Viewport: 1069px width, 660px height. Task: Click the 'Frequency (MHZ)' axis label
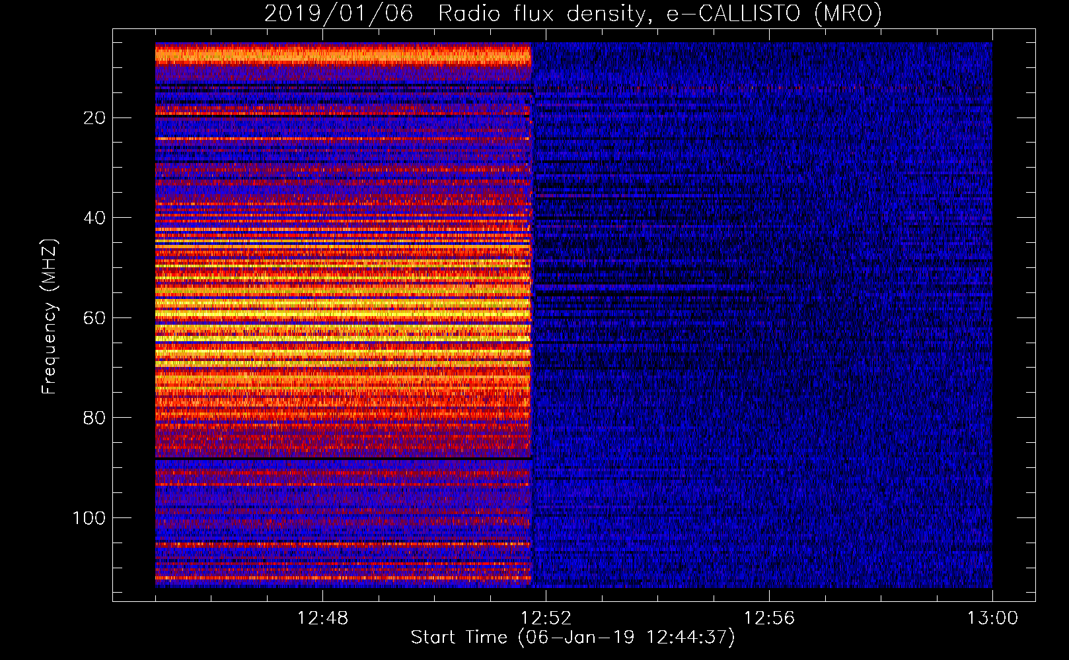tap(50, 316)
